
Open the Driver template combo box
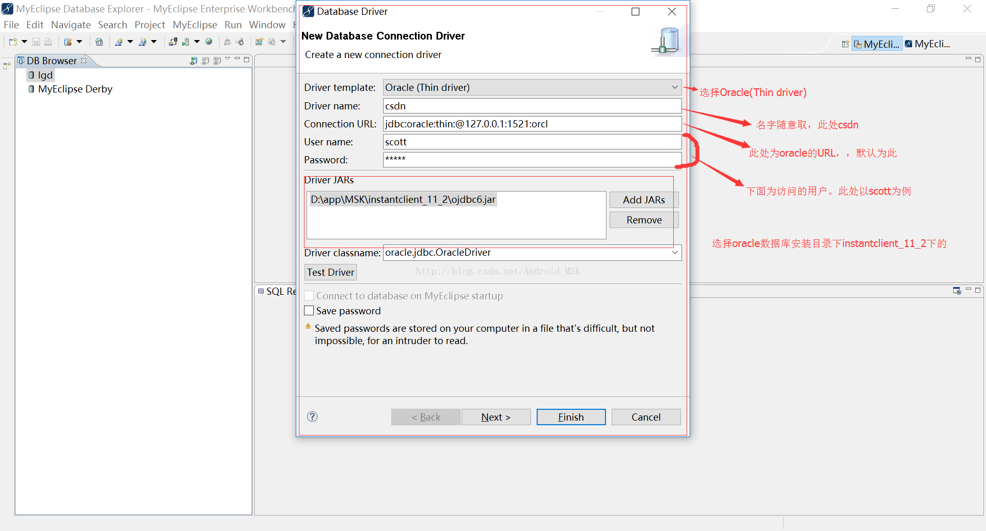[532, 87]
